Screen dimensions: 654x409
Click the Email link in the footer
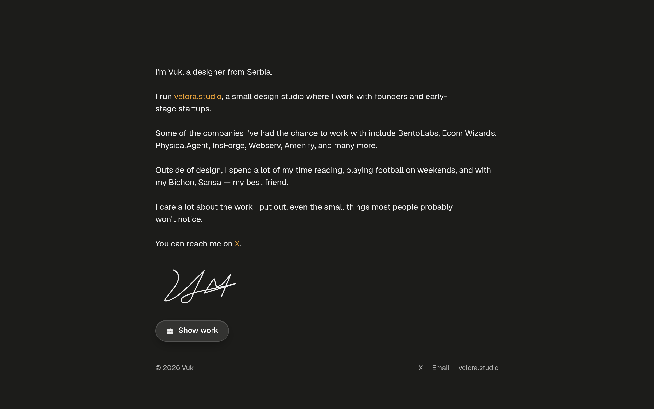pos(440,368)
